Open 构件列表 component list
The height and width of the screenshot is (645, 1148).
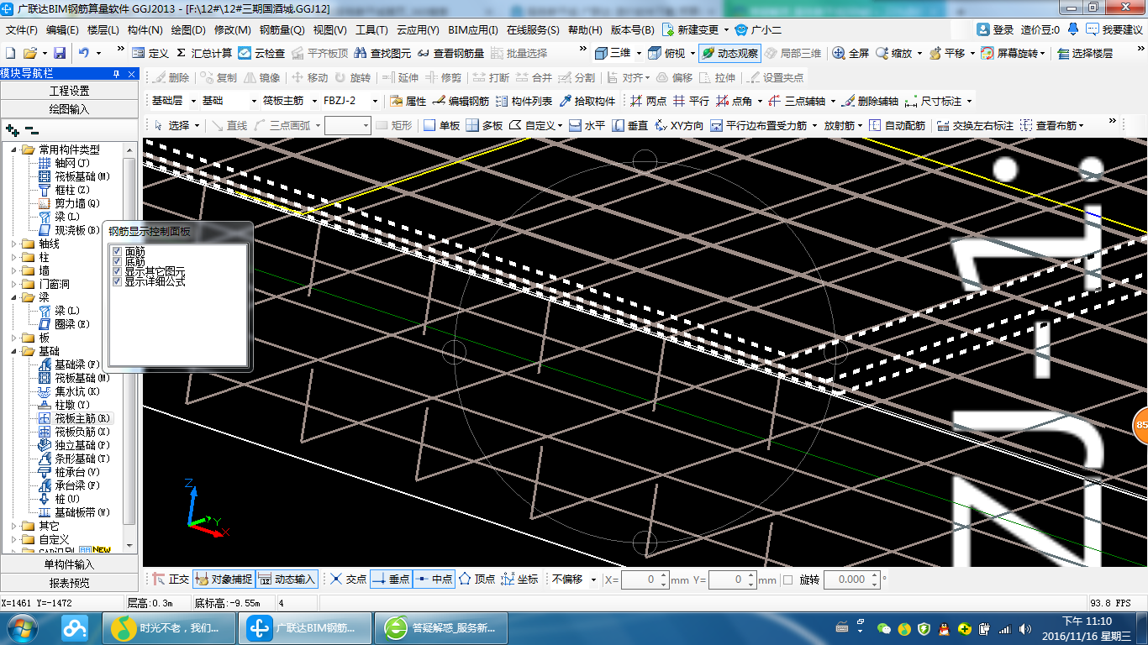point(524,101)
